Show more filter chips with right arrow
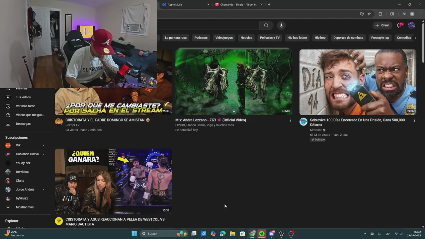 (415, 38)
